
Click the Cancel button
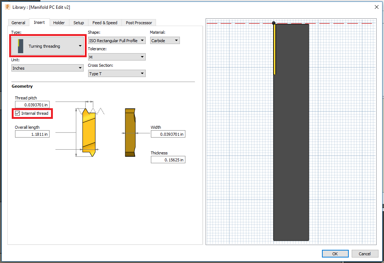365,253
